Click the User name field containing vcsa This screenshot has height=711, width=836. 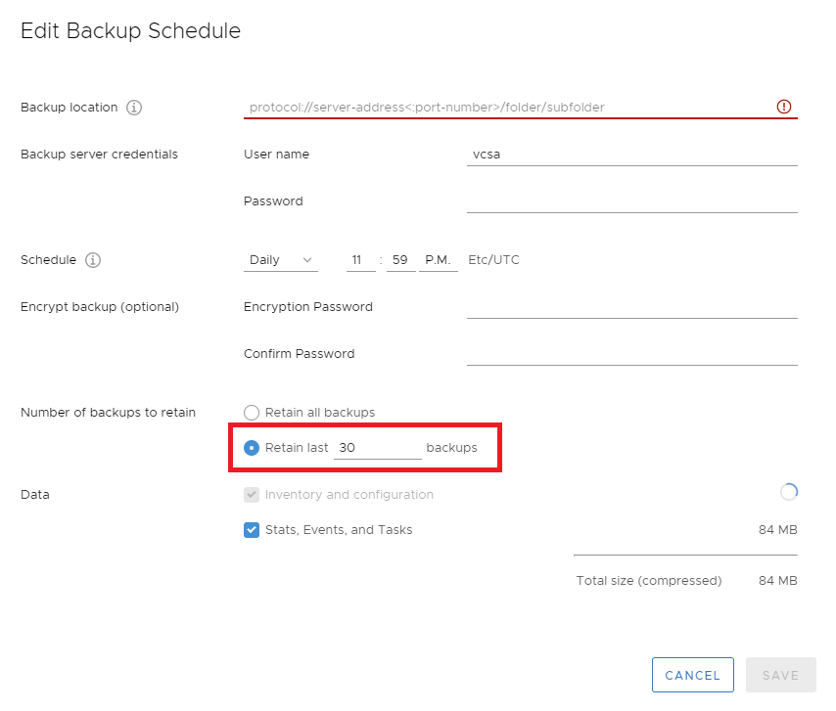click(632, 155)
